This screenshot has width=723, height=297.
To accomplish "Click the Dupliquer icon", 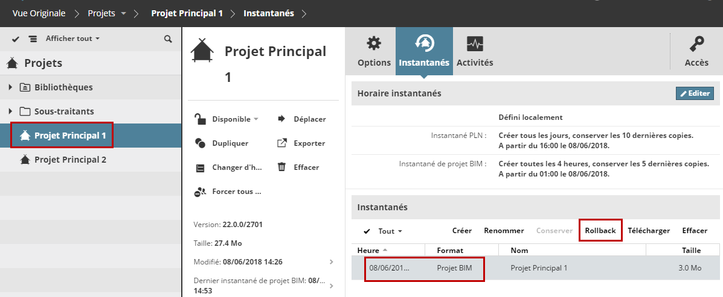I will click(201, 143).
